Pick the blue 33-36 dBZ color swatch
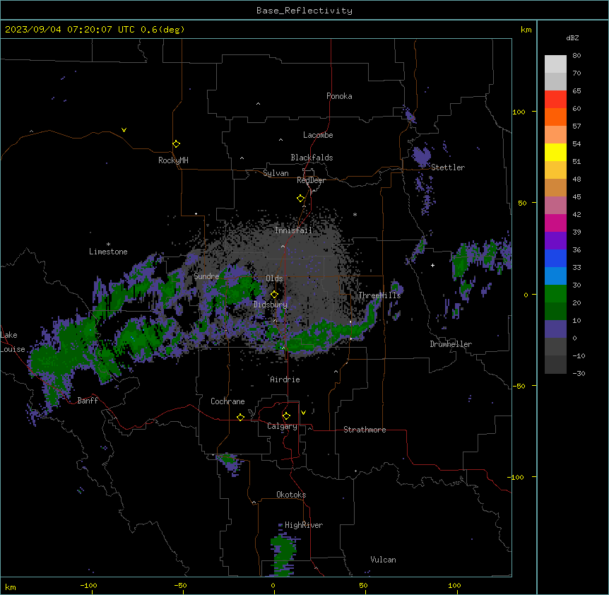The width and height of the screenshot is (609, 595). (x=555, y=258)
